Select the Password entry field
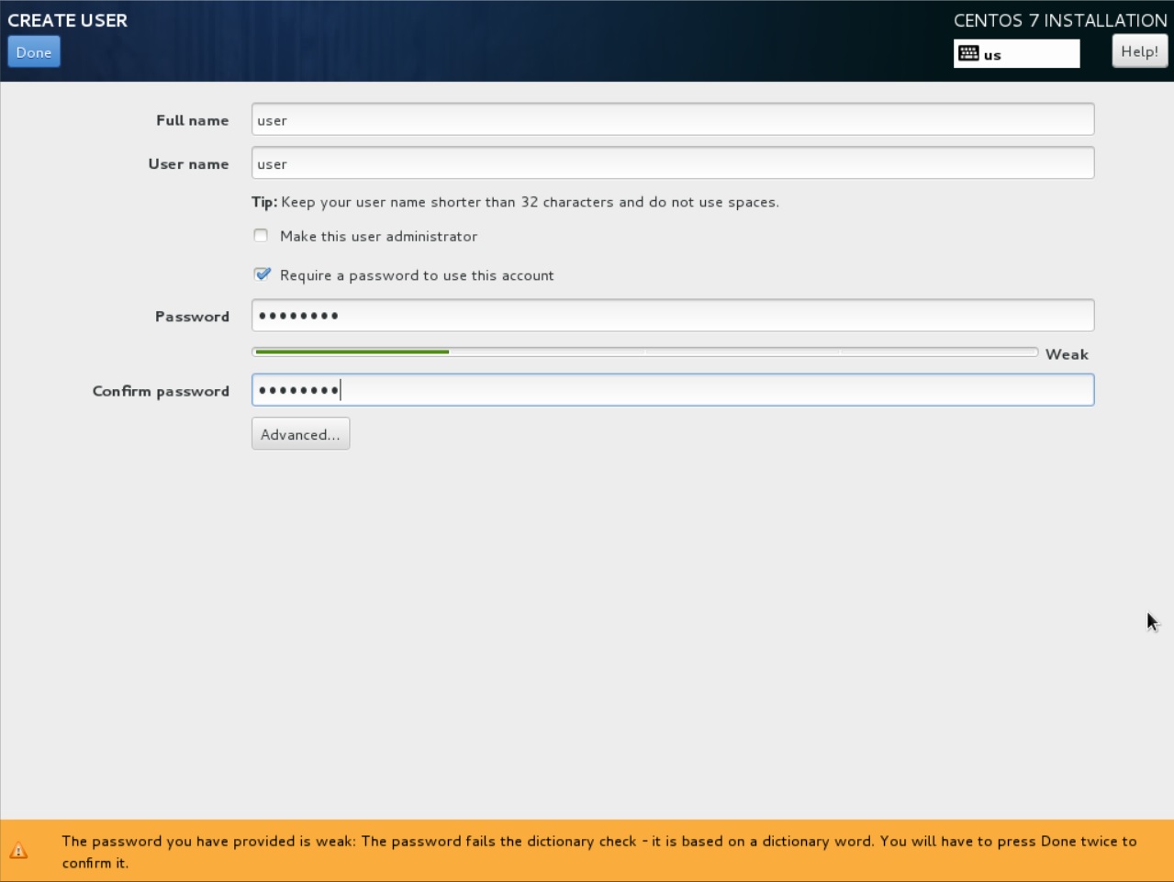Image resolution: width=1174 pixels, height=882 pixels. point(672,316)
